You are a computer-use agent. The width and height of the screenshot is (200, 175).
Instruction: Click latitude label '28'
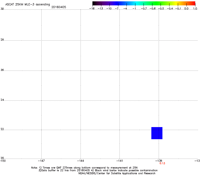[2, 40]
